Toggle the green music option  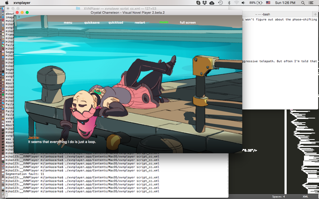(x=164, y=22)
